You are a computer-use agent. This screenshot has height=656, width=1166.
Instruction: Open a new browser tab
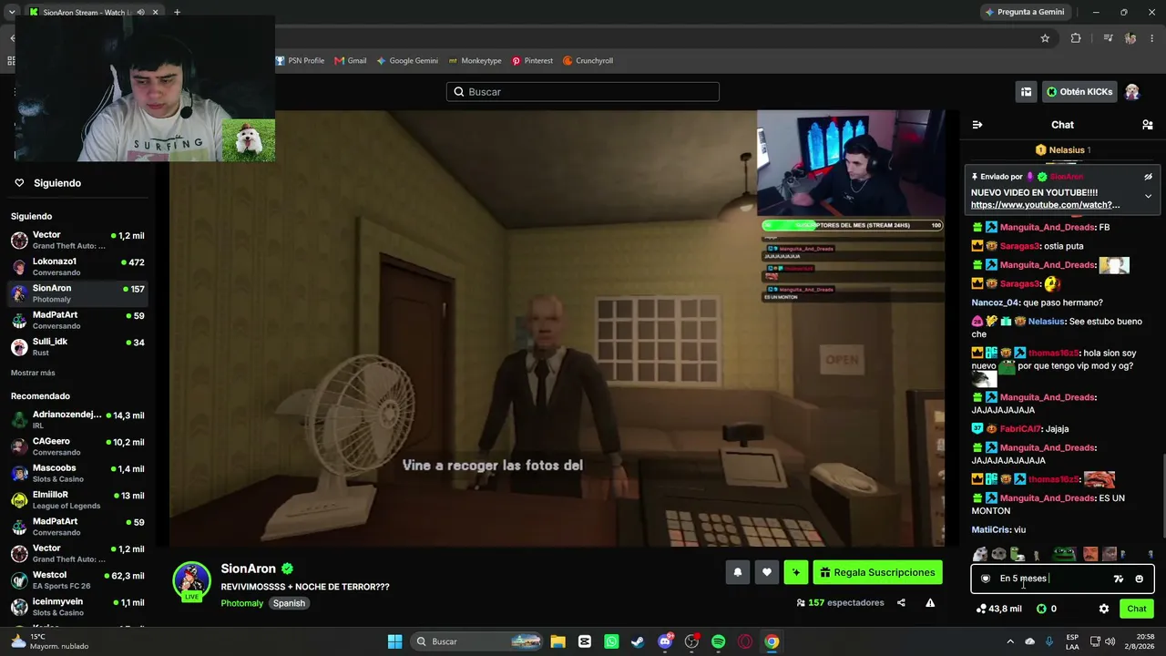tap(177, 13)
